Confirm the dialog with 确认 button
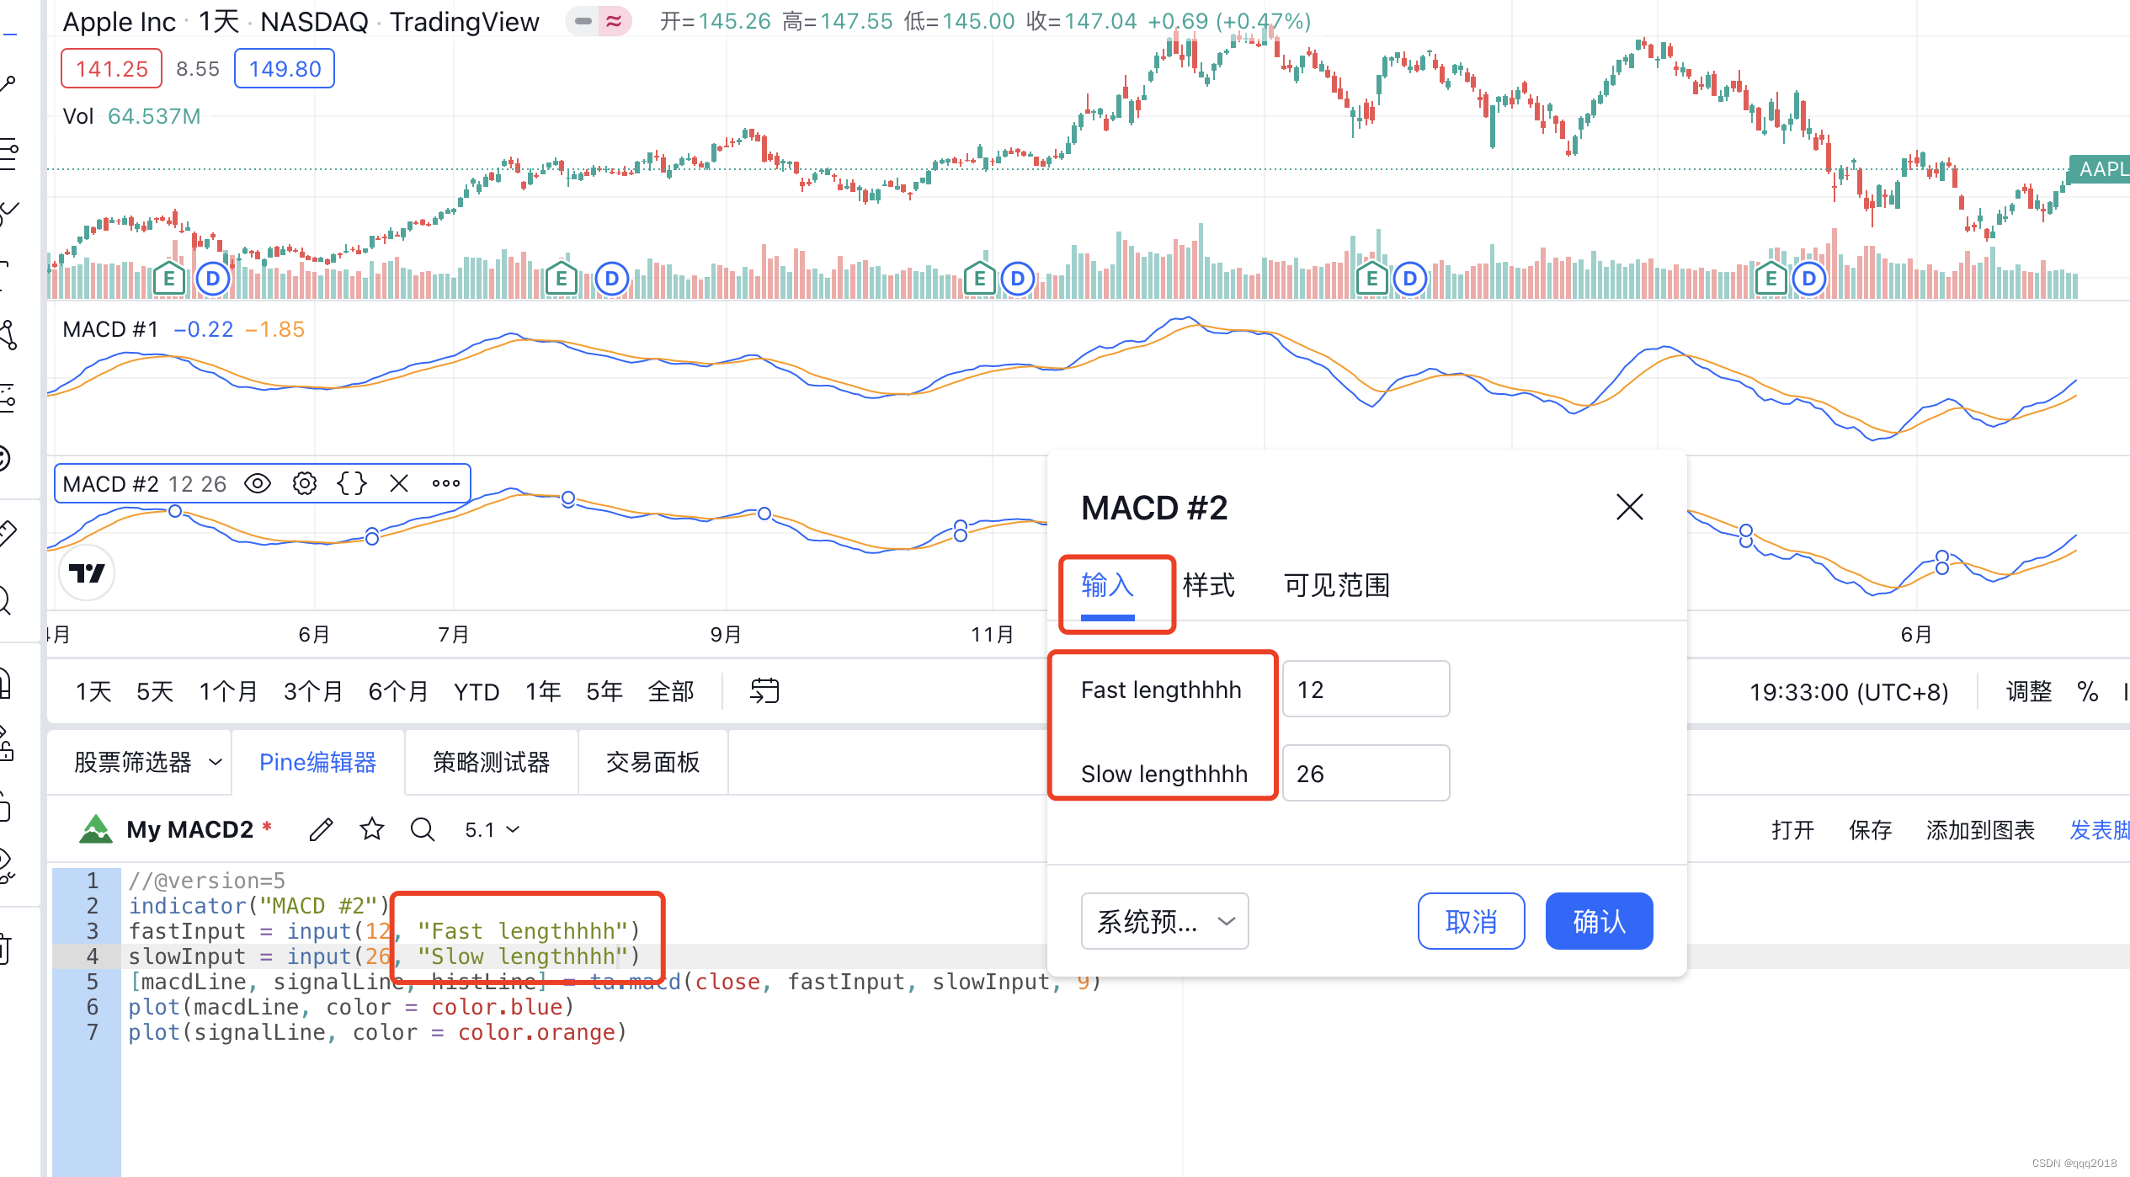The height and width of the screenshot is (1177, 2130). 1598,921
